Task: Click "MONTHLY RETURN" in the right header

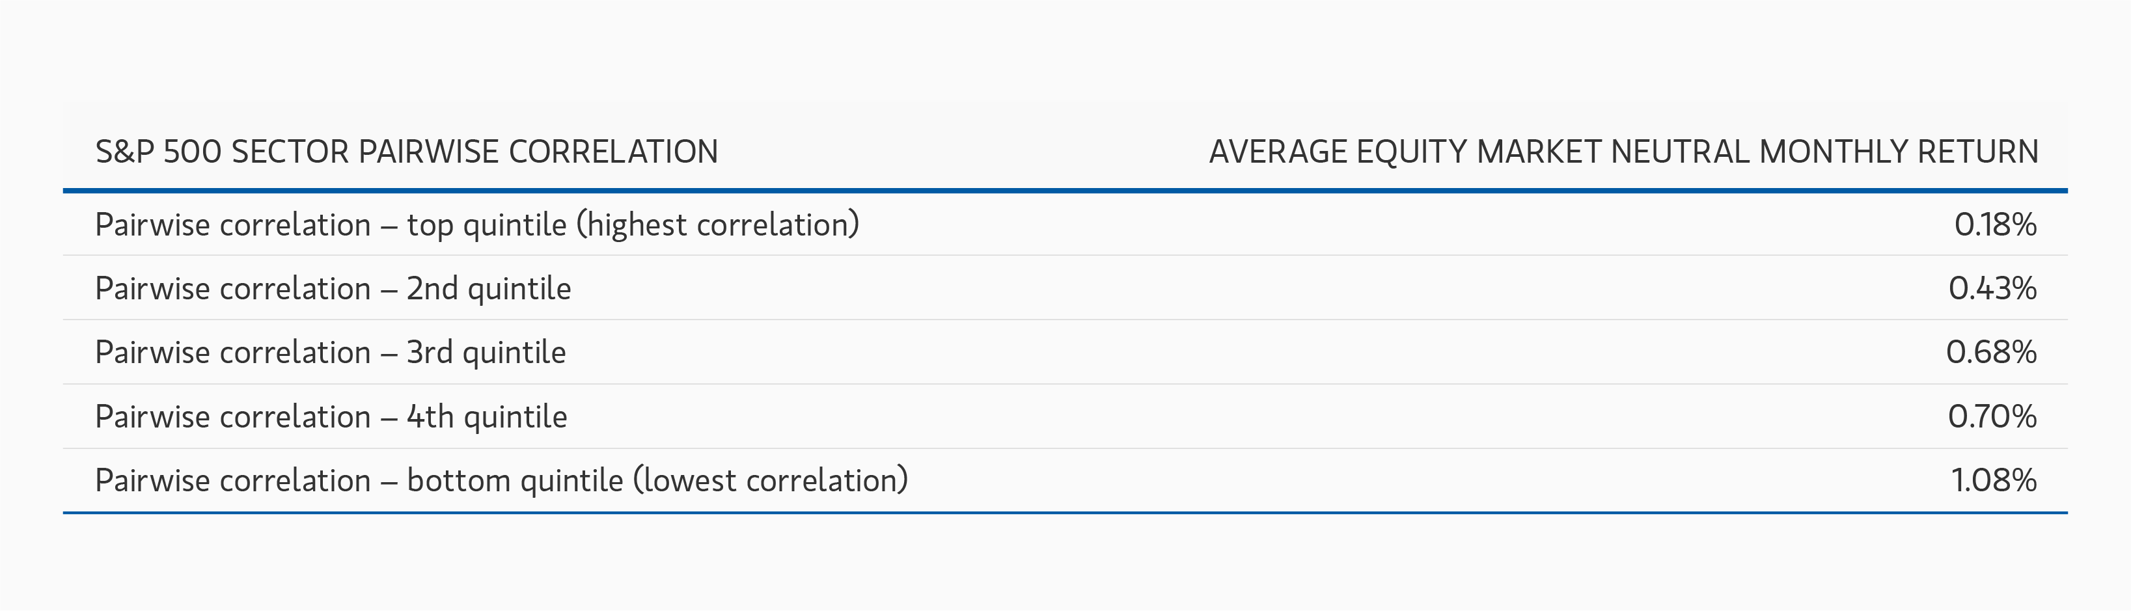Action: (x=1899, y=152)
